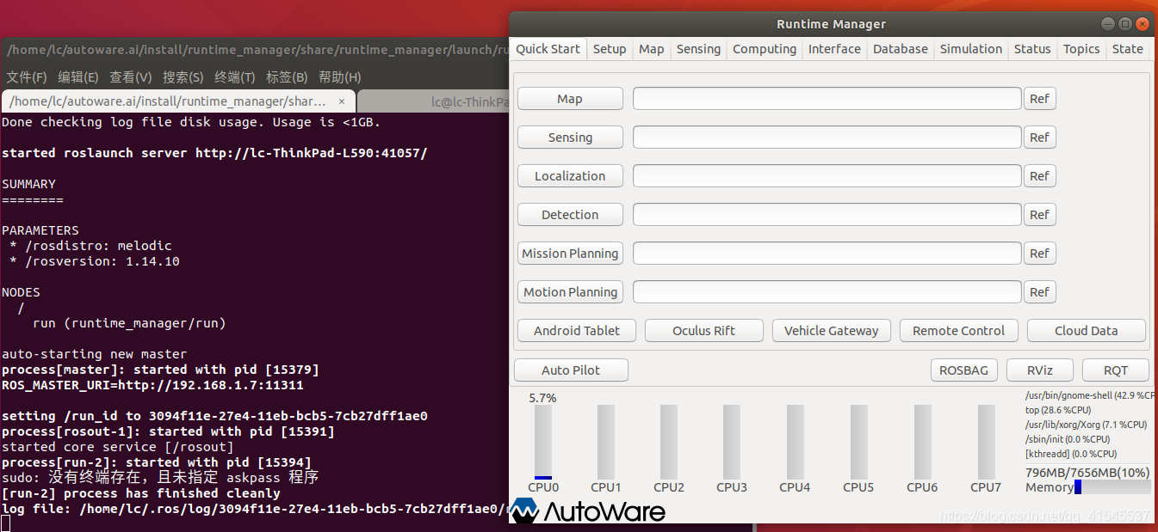Open the Status tab
Image resolution: width=1158 pixels, height=532 pixels.
(x=1032, y=49)
